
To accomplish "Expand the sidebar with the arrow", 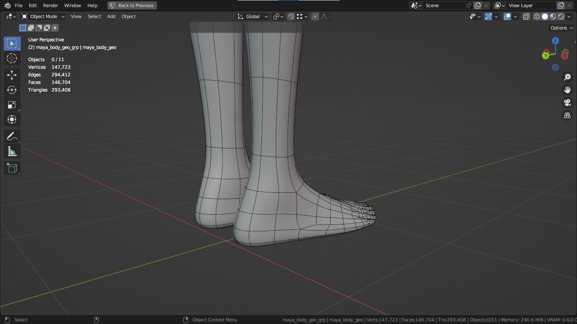I will pyautogui.click(x=574, y=42).
